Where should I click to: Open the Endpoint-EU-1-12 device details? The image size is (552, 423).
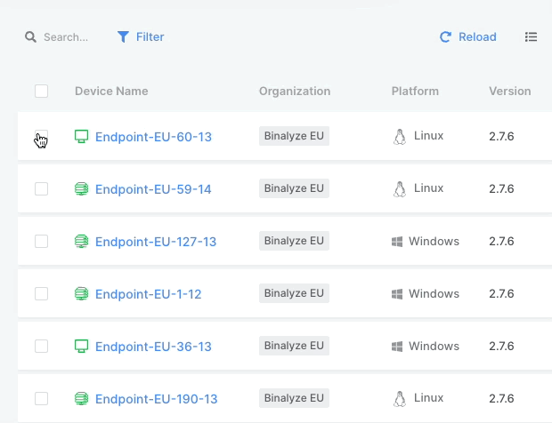tap(148, 294)
